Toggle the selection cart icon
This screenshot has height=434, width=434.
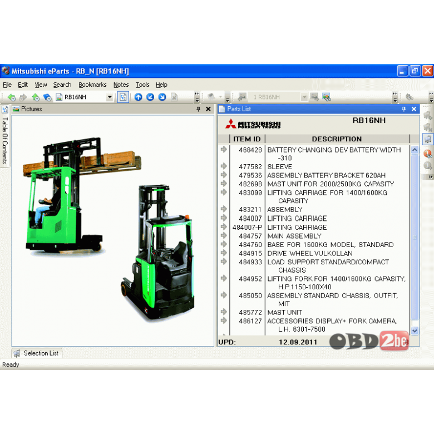pyautogui.click(x=428, y=139)
